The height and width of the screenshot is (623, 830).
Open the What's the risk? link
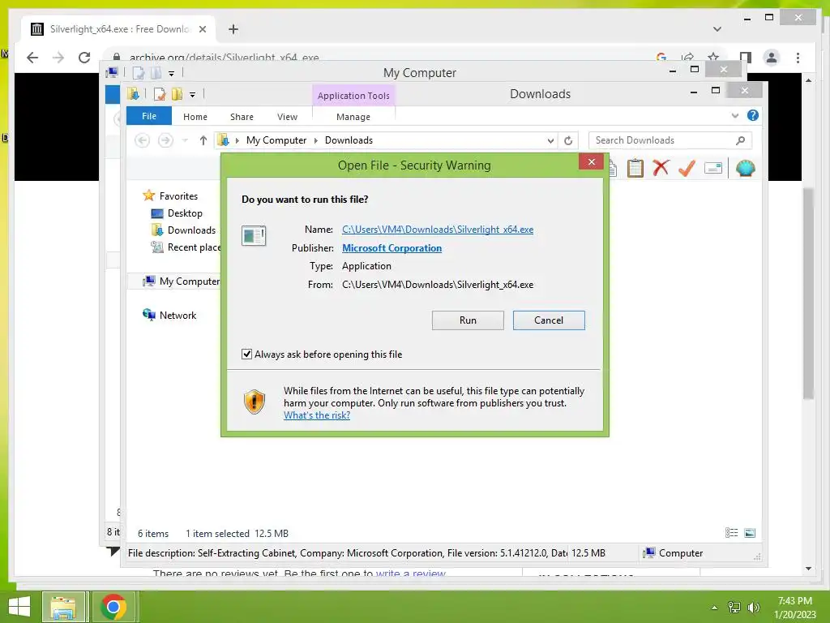click(317, 415)
